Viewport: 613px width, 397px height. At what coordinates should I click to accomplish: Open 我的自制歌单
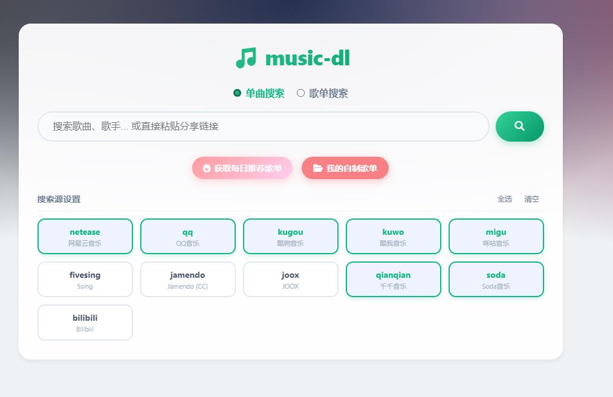coord(345,168)
